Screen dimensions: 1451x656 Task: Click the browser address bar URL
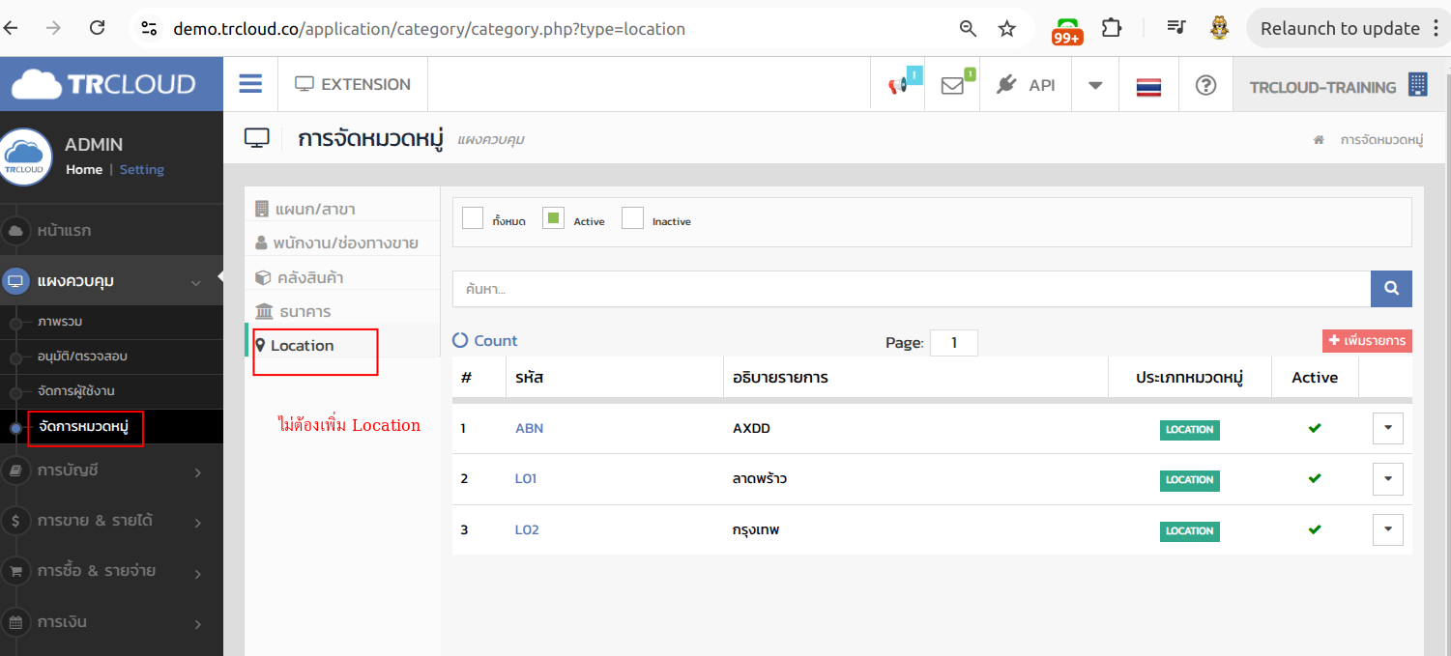coord(429,29)
